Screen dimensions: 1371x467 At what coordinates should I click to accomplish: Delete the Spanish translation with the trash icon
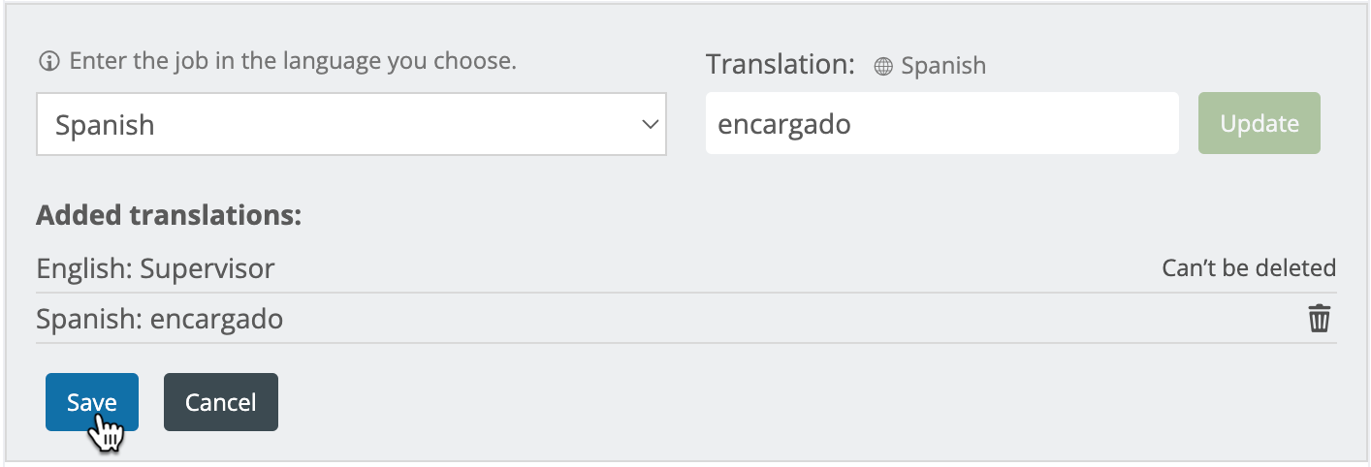point(1320,318)
